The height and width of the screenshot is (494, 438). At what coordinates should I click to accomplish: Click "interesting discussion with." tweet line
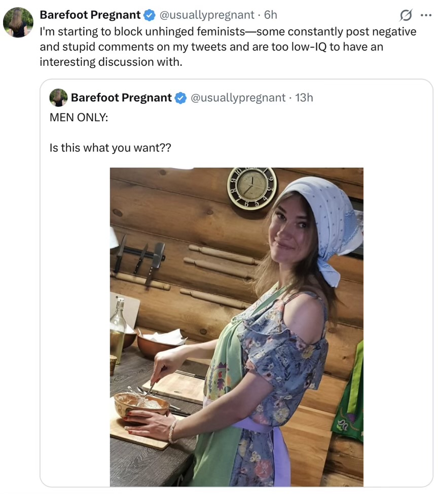(110, 62)
